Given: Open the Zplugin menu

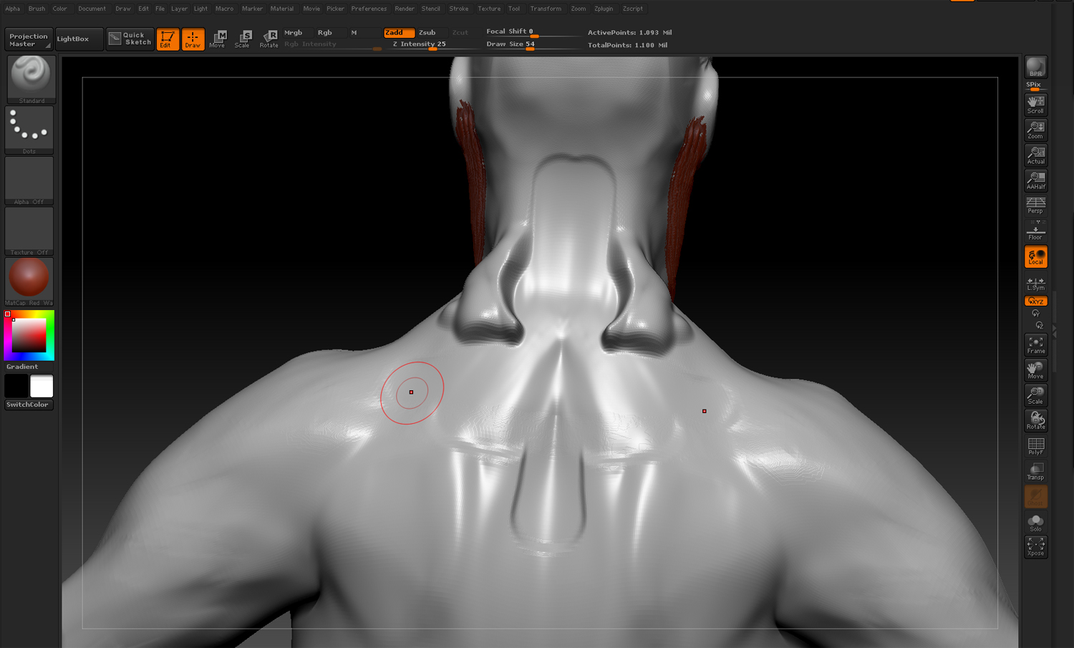Looking at the screenshot, I should (603, 9).
